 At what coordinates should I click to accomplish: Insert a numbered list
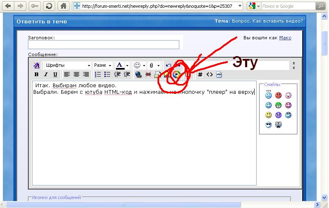click(x=98, y=75)
